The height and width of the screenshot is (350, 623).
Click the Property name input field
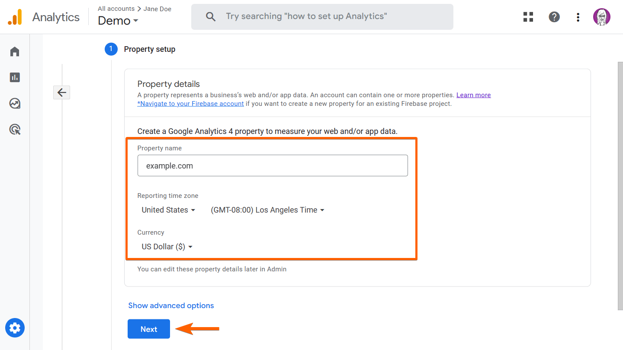click(x=273, y=165)
